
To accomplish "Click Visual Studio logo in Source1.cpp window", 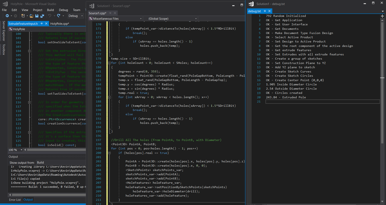I will pos(92,6).
